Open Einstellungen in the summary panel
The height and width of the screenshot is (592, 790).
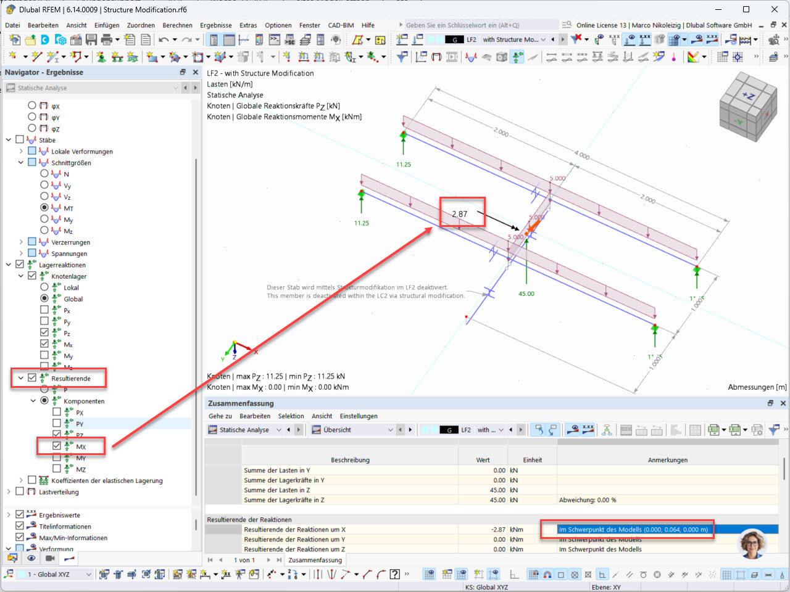(359, 416)
